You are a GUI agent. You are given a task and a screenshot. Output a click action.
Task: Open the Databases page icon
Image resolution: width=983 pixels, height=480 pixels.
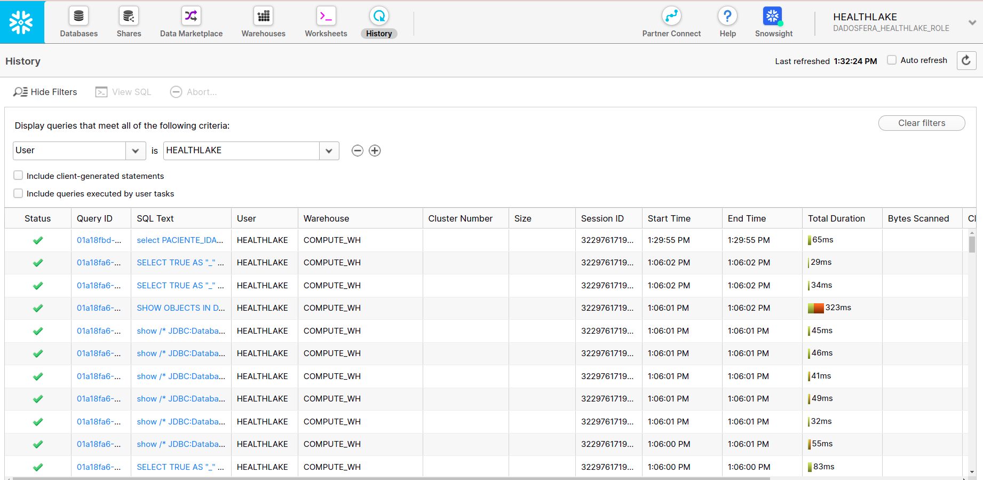[x=78, y=16]
